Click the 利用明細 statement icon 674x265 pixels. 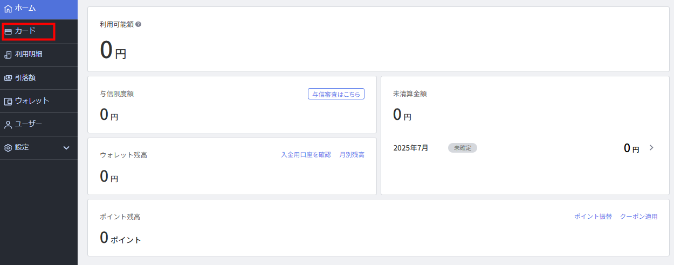pos(8,54)
